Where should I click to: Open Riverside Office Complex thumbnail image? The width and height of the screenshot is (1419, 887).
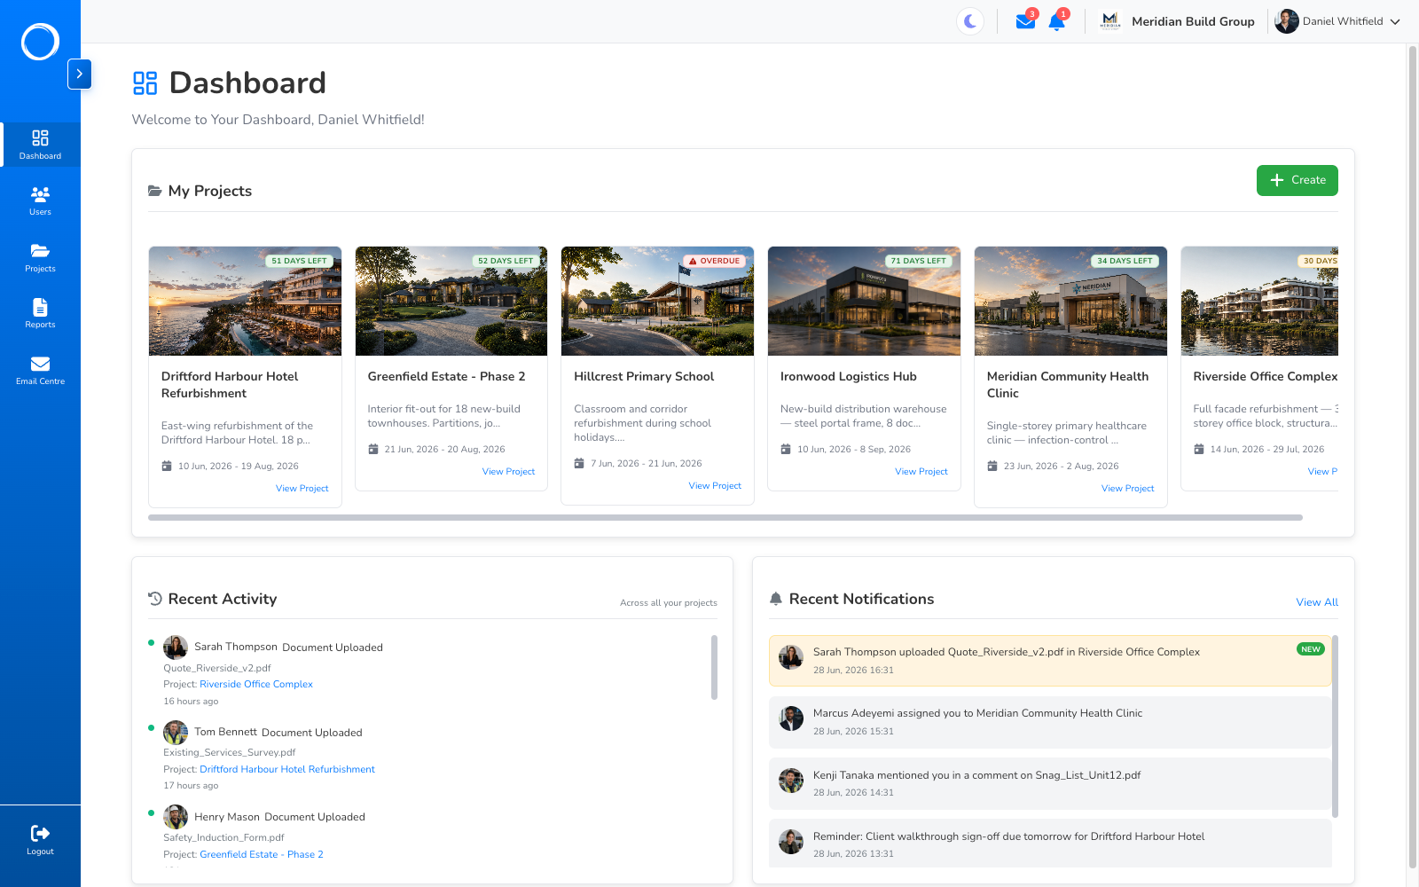(1259, 302)
